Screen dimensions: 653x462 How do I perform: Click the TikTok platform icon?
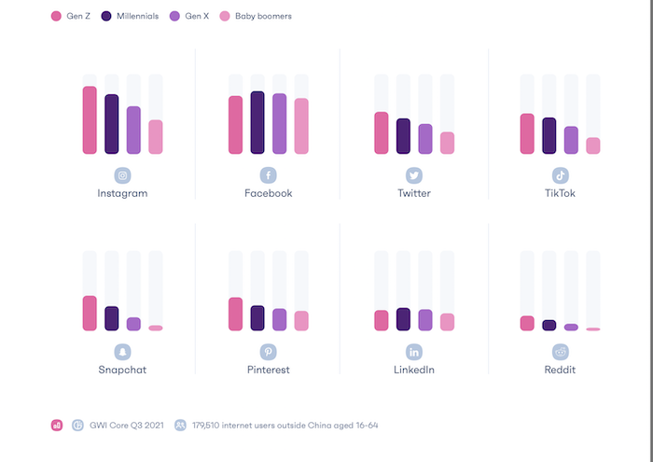[561, 175]
